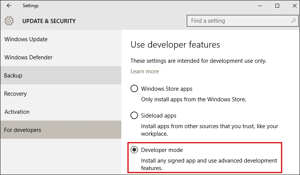
Task: Select the Sideload apps radio button
Action: pyautogui.click(x=134, y=115)
